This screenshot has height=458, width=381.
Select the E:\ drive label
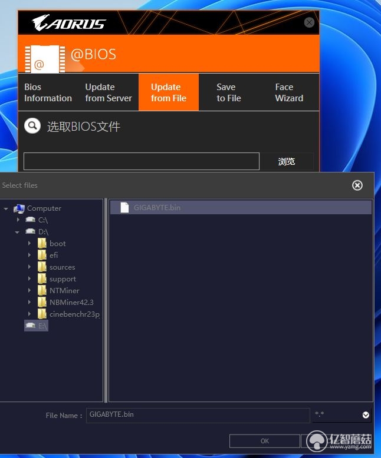coord(42,326)
